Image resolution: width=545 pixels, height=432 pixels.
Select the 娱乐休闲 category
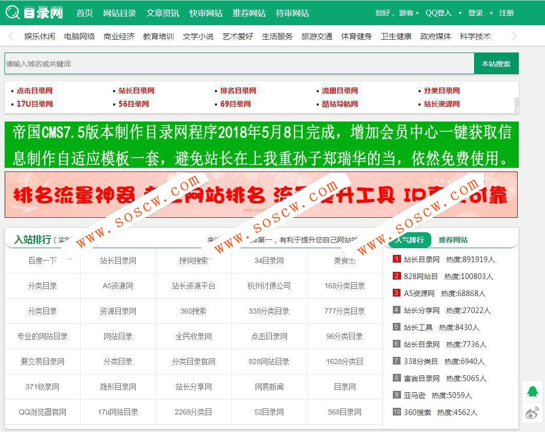[40, 36]
